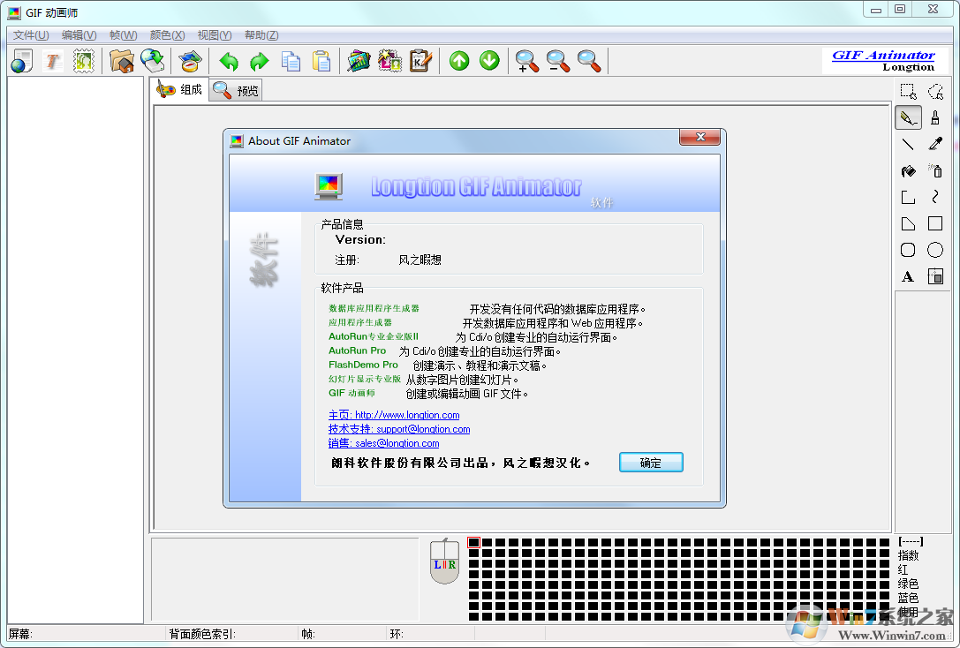
Task: Pick the Eyedropper color picker tool
Action: (935, 143)
